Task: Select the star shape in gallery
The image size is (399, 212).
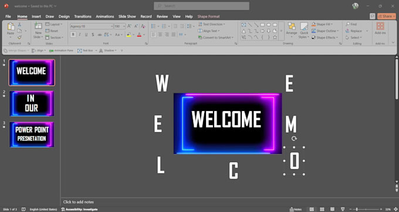Action: [x=275, y=38]
